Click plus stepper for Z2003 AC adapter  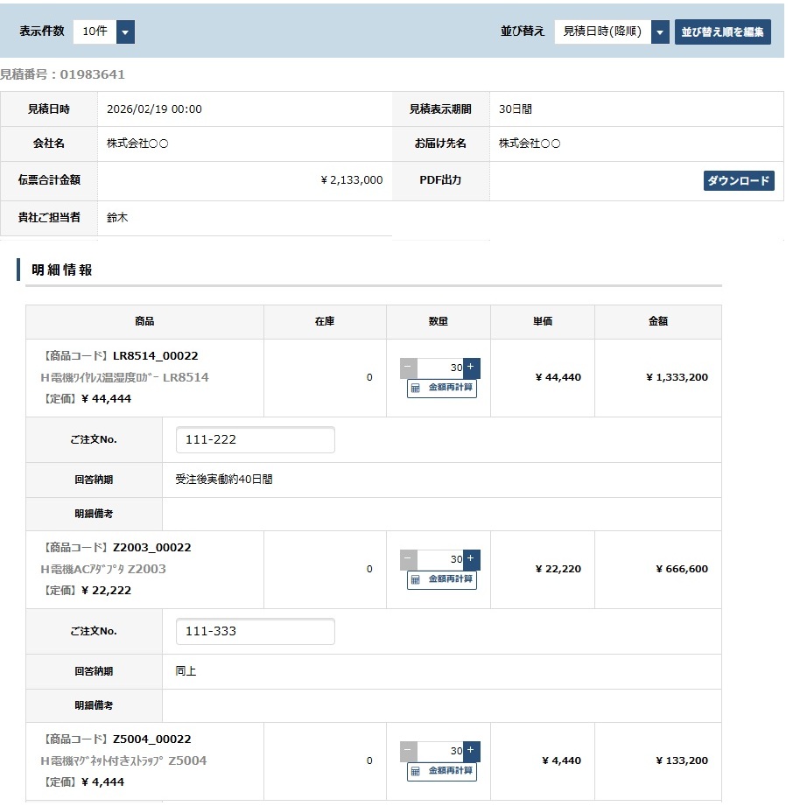471,559
